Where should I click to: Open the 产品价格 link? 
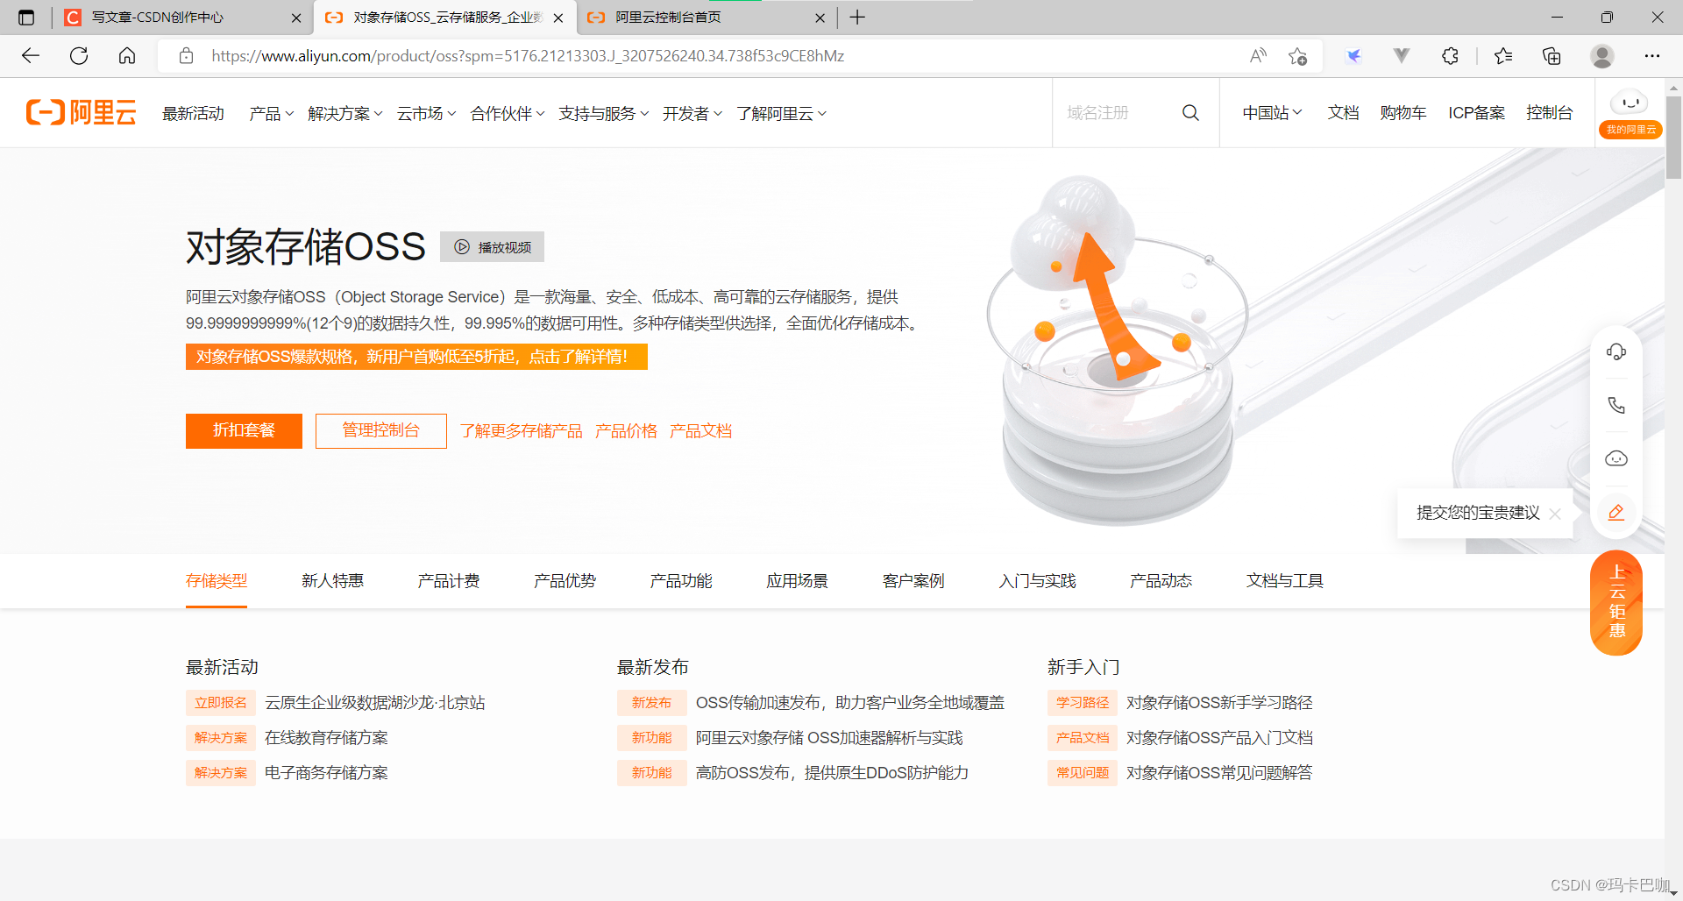coord(626,430)
